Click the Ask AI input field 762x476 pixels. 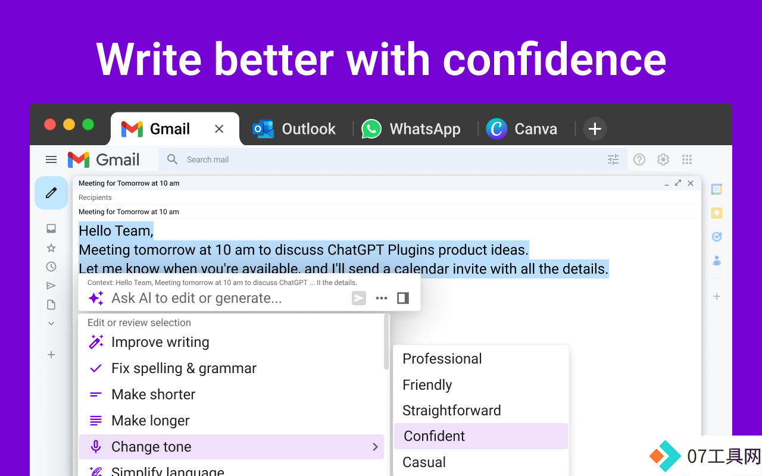[229, 298]
